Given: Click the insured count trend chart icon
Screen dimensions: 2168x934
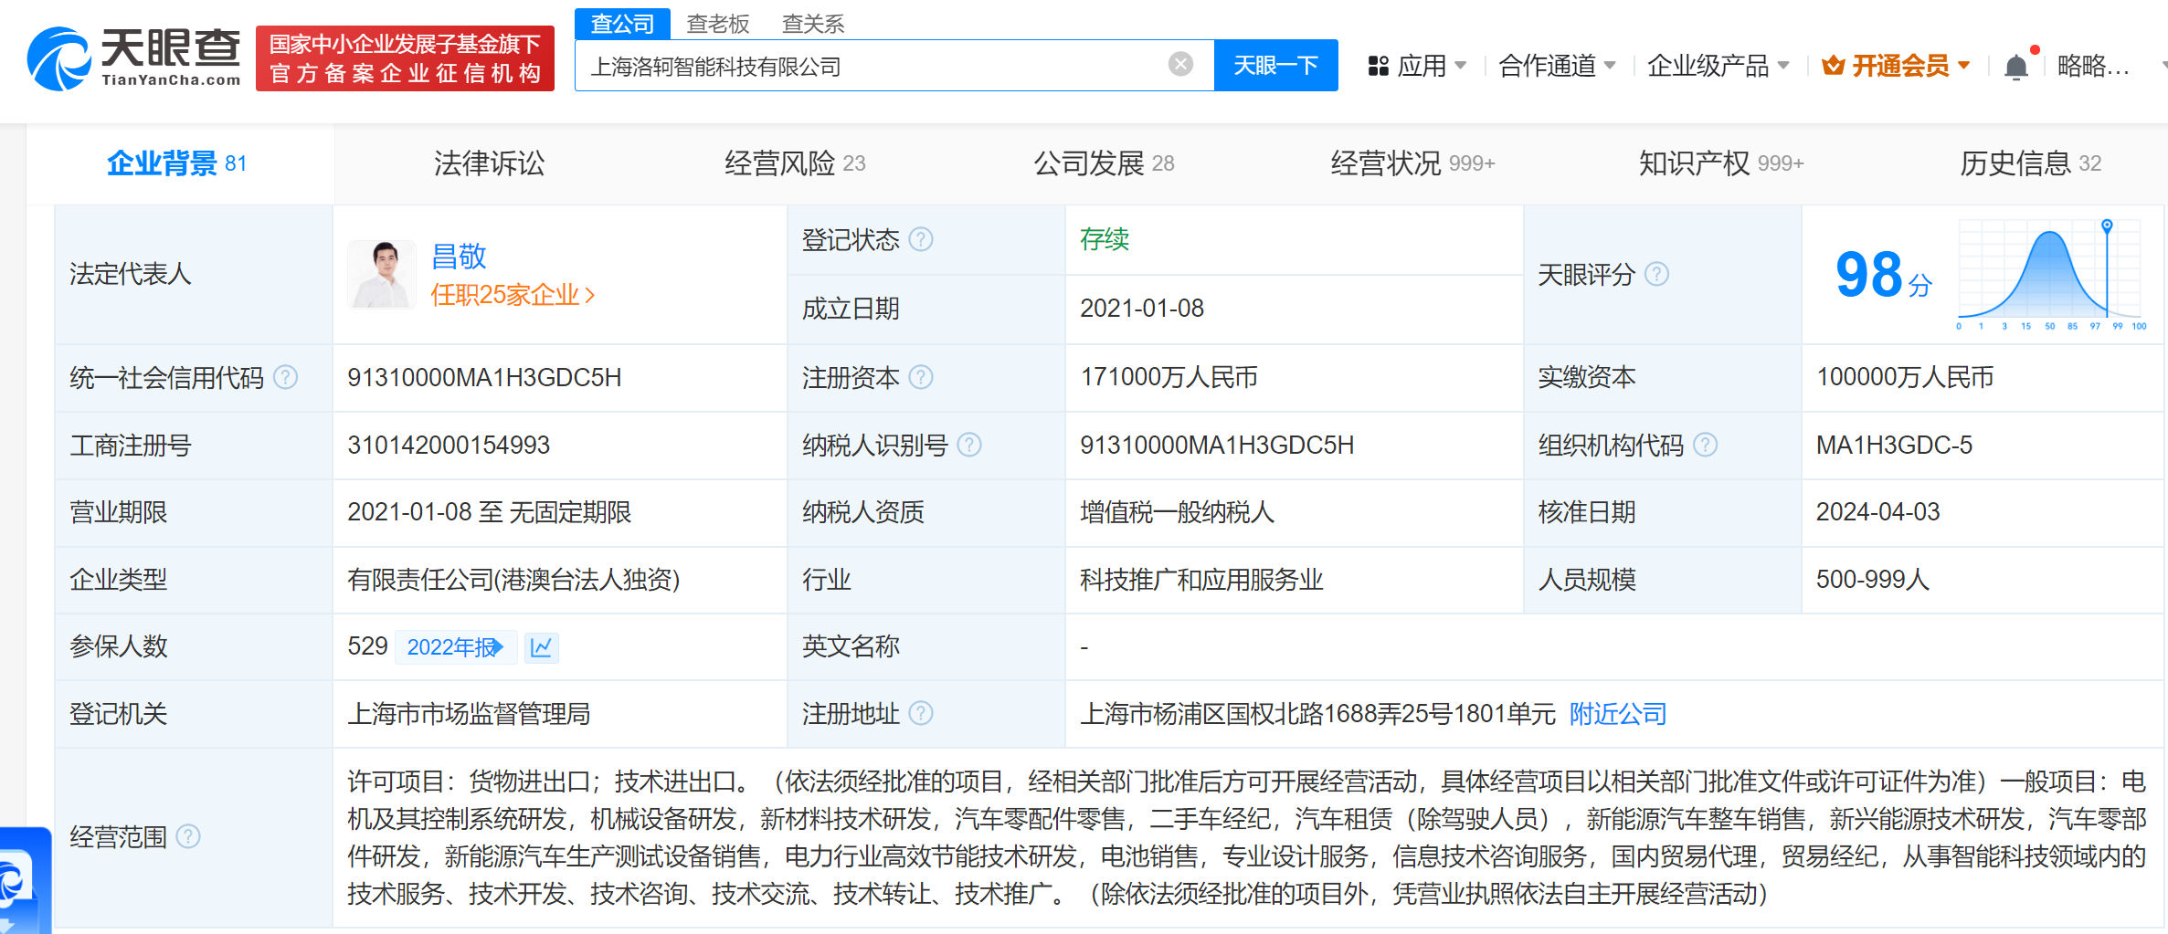Looking at the screenshot, I should (x=542, y=647).
